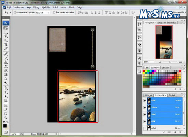Viewport: 188px width, 137px height.
Task: Select the Clone Stamp tool
Action: coord(6,62)
